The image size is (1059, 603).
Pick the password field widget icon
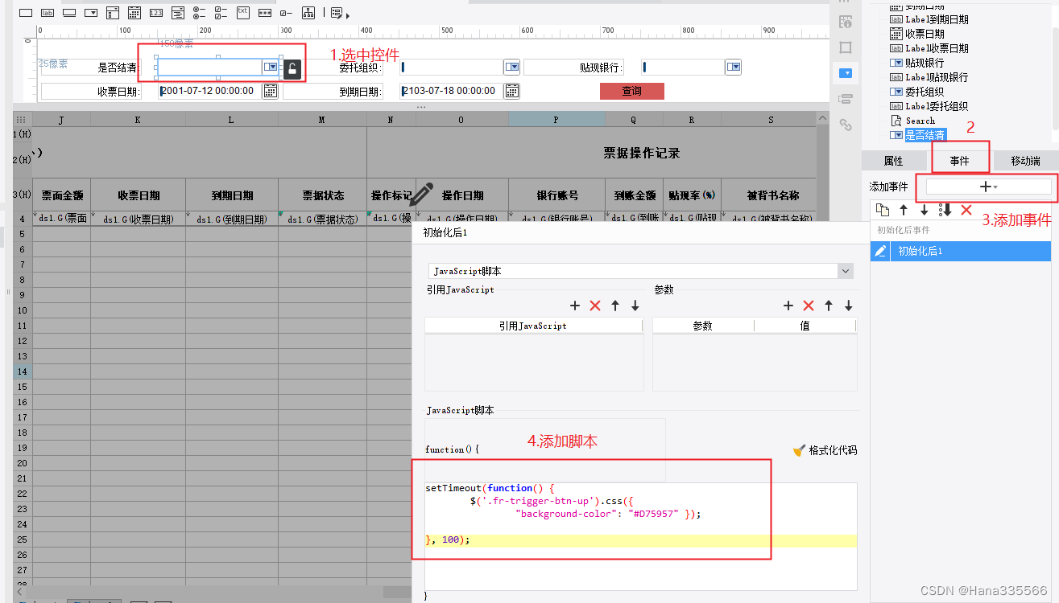[264, 13]
